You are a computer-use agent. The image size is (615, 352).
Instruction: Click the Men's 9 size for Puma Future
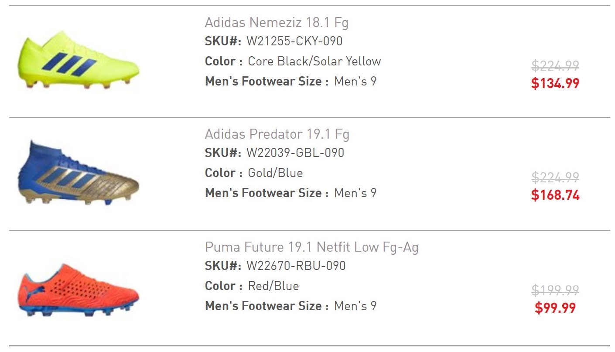pyautogui.click(x=355, y=306)
